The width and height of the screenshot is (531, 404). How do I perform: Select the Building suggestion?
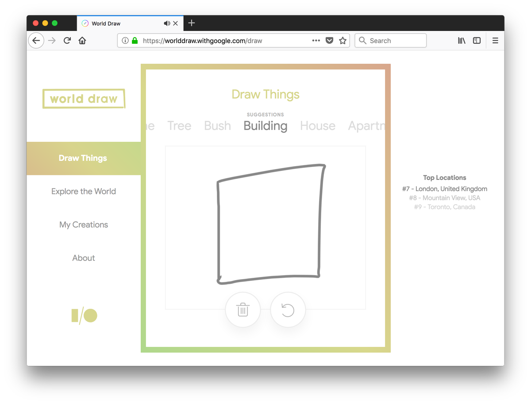coord(265,126)
